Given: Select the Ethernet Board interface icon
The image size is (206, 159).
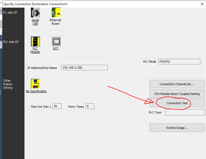Looking at the screenshot, I should [x=56, y=12].
